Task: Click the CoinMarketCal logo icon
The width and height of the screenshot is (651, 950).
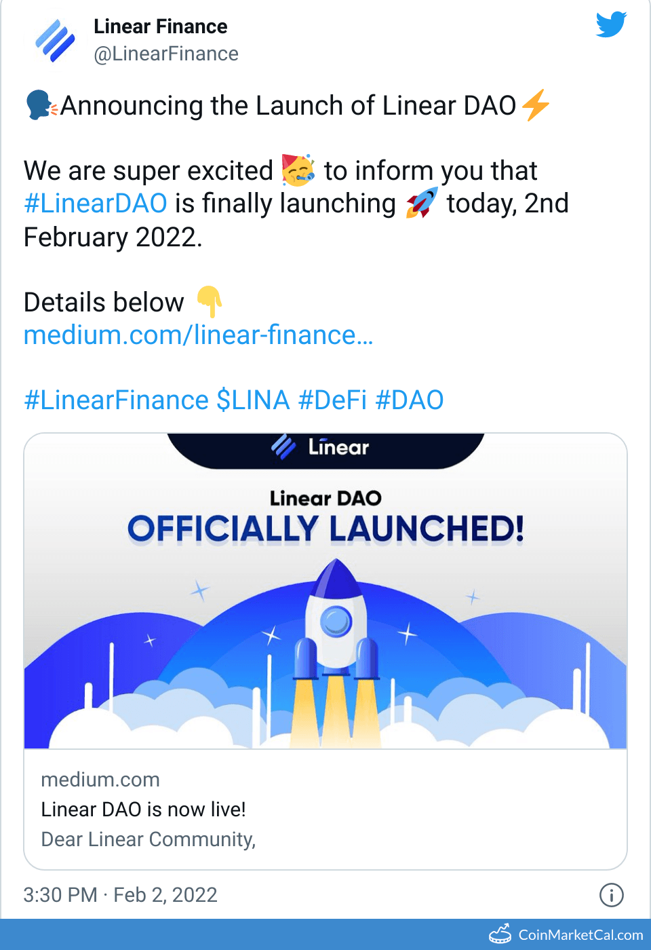Action: pos(500,934)
